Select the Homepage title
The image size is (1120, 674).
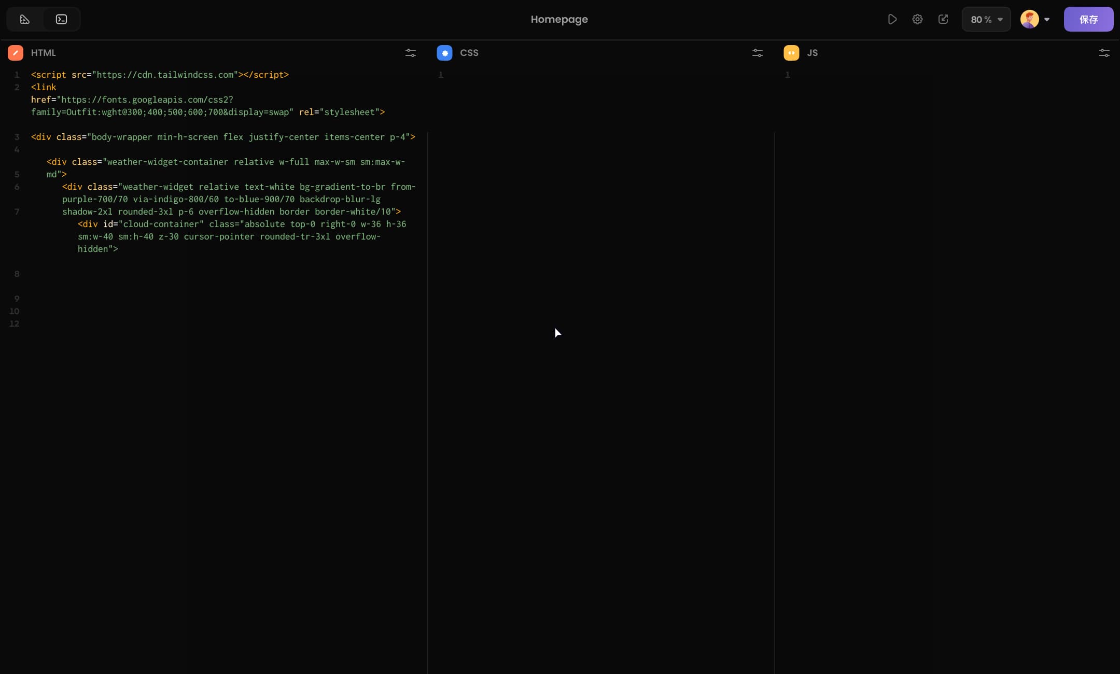point(559,19)
